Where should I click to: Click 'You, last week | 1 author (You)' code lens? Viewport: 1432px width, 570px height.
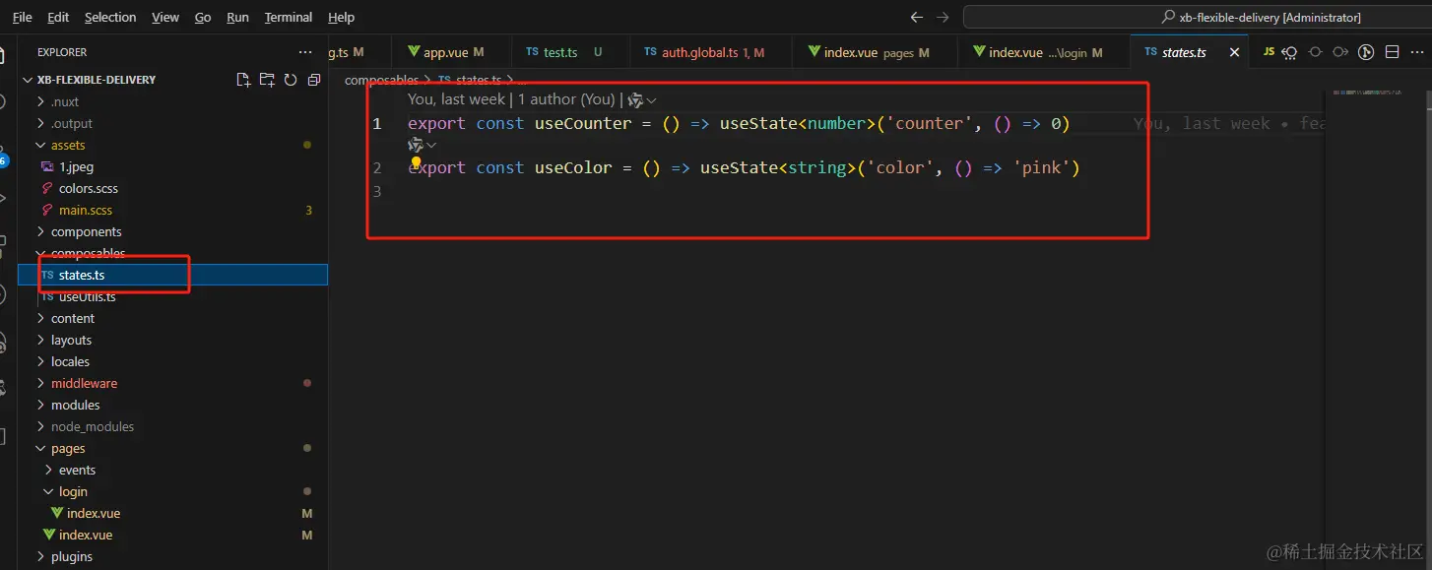click(511, 99)
